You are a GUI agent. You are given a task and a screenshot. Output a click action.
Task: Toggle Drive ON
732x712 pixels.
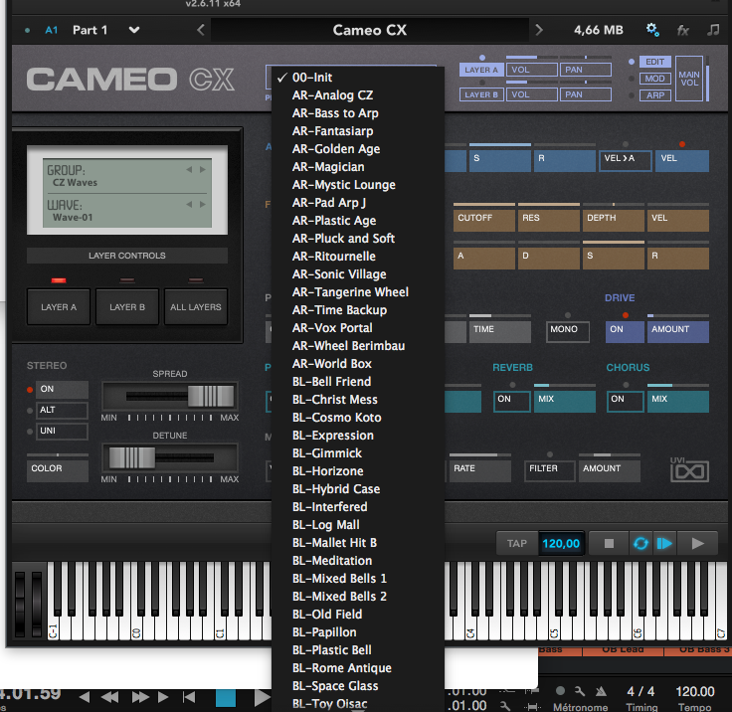pyautogui.click(x=625, y=331)
